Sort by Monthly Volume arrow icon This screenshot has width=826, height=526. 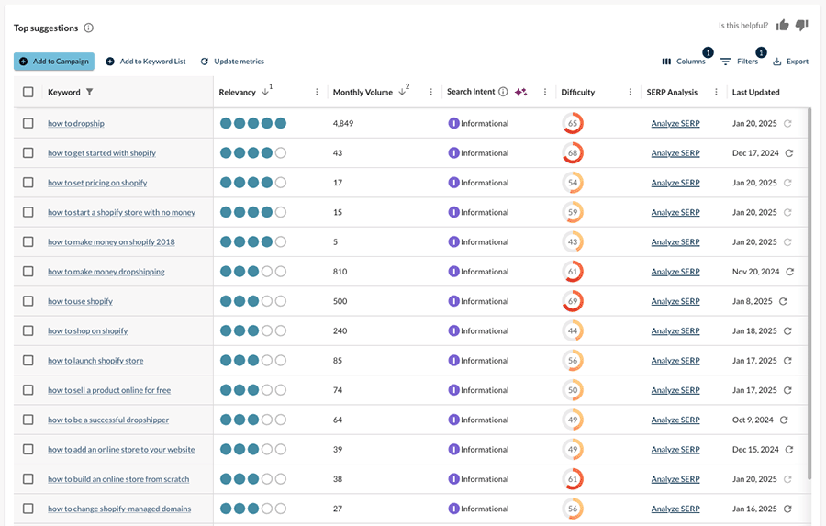(402, 91)
